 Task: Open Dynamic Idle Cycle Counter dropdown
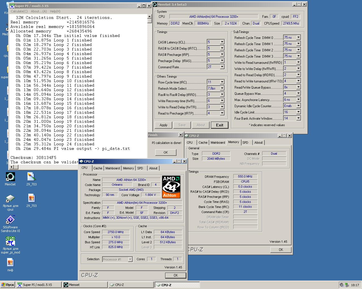click(x=298, y=106)
